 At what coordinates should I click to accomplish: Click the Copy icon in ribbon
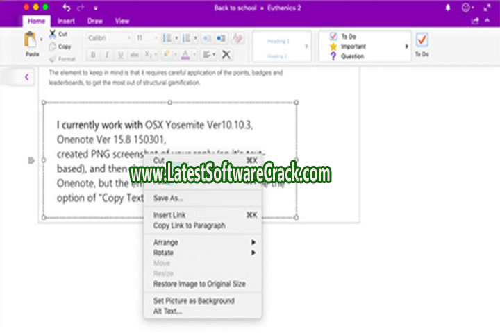pos(53,46)
